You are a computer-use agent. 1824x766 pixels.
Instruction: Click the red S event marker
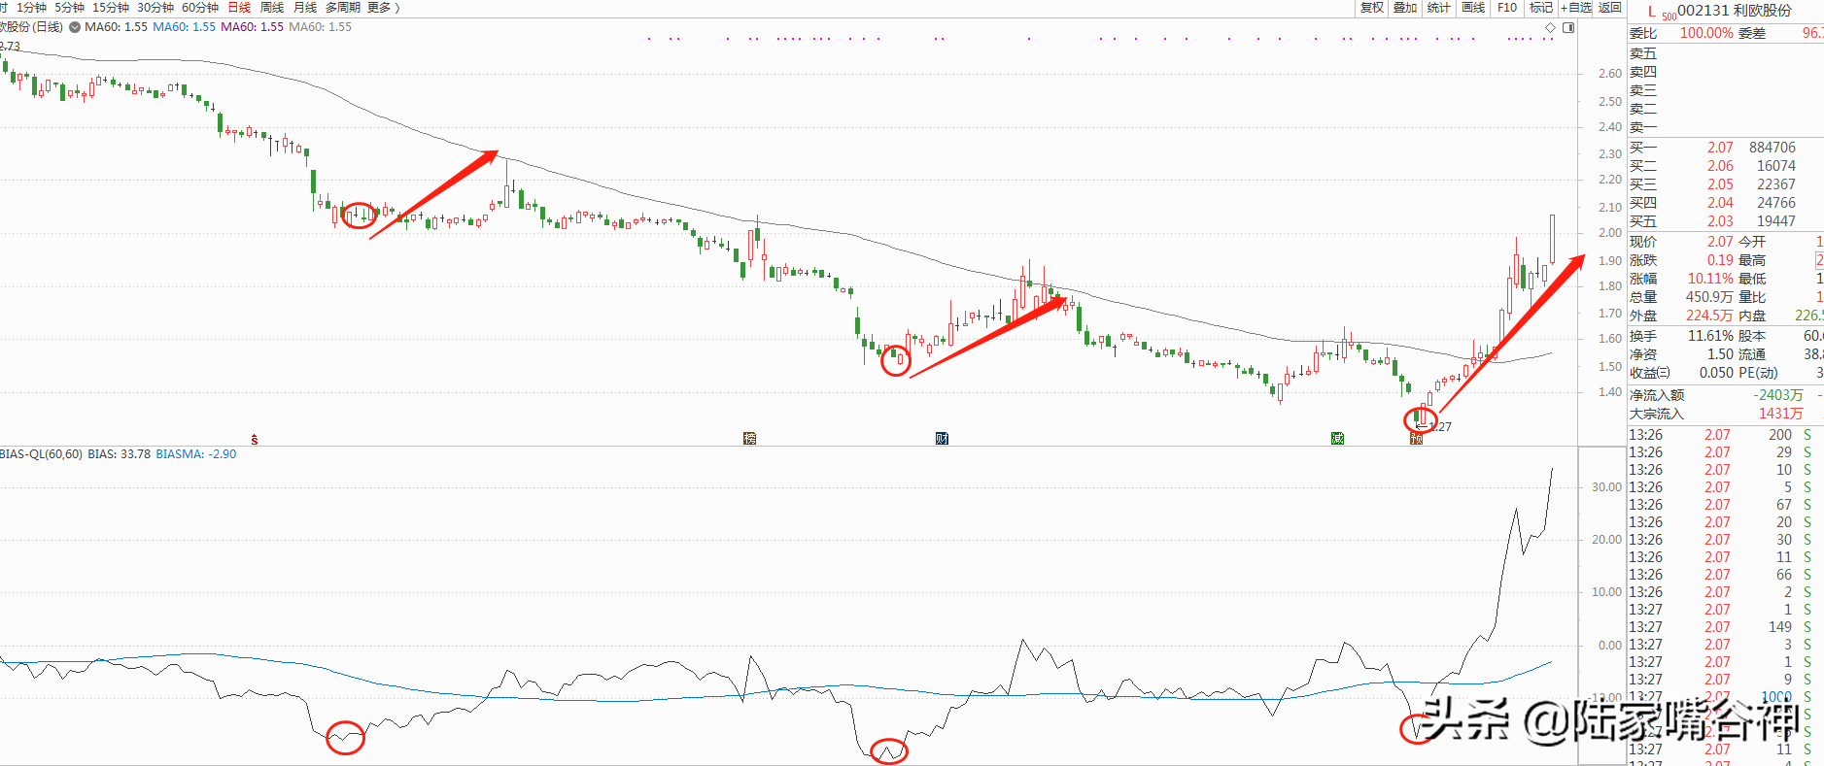(x=255, y=440)
